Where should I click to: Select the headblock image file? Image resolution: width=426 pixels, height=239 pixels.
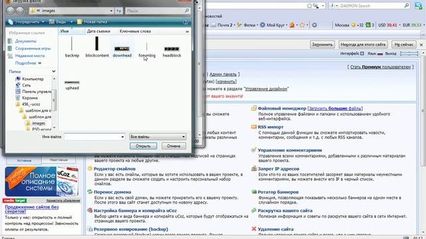(x=172, y=52)
